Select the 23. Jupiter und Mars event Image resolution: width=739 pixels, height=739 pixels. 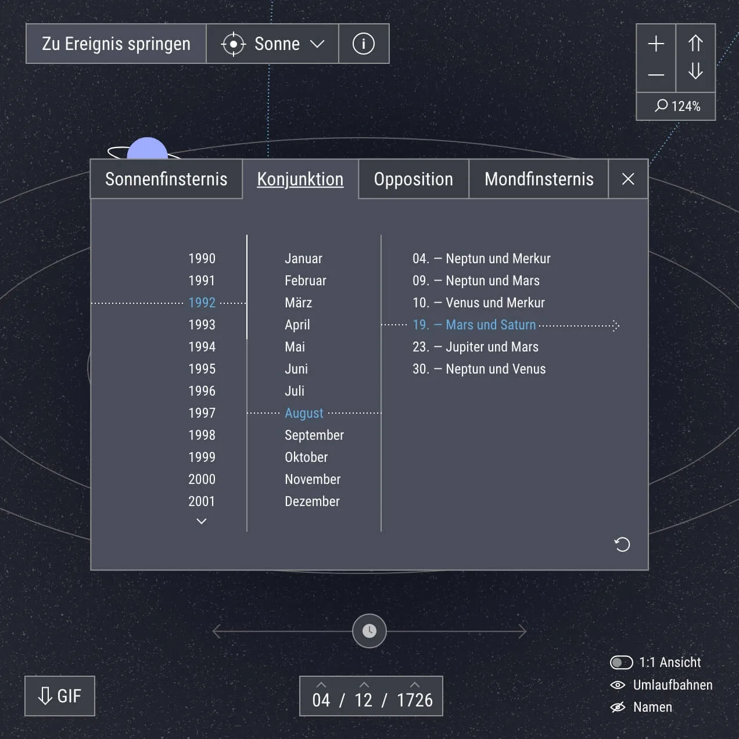pyautogui.click(x=475, y=347)
